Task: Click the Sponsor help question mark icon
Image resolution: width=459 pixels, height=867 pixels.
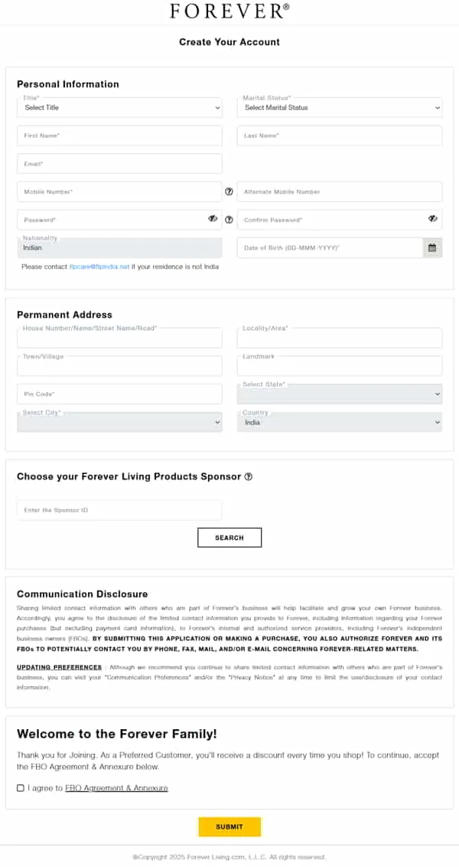Action: (249, 476)
